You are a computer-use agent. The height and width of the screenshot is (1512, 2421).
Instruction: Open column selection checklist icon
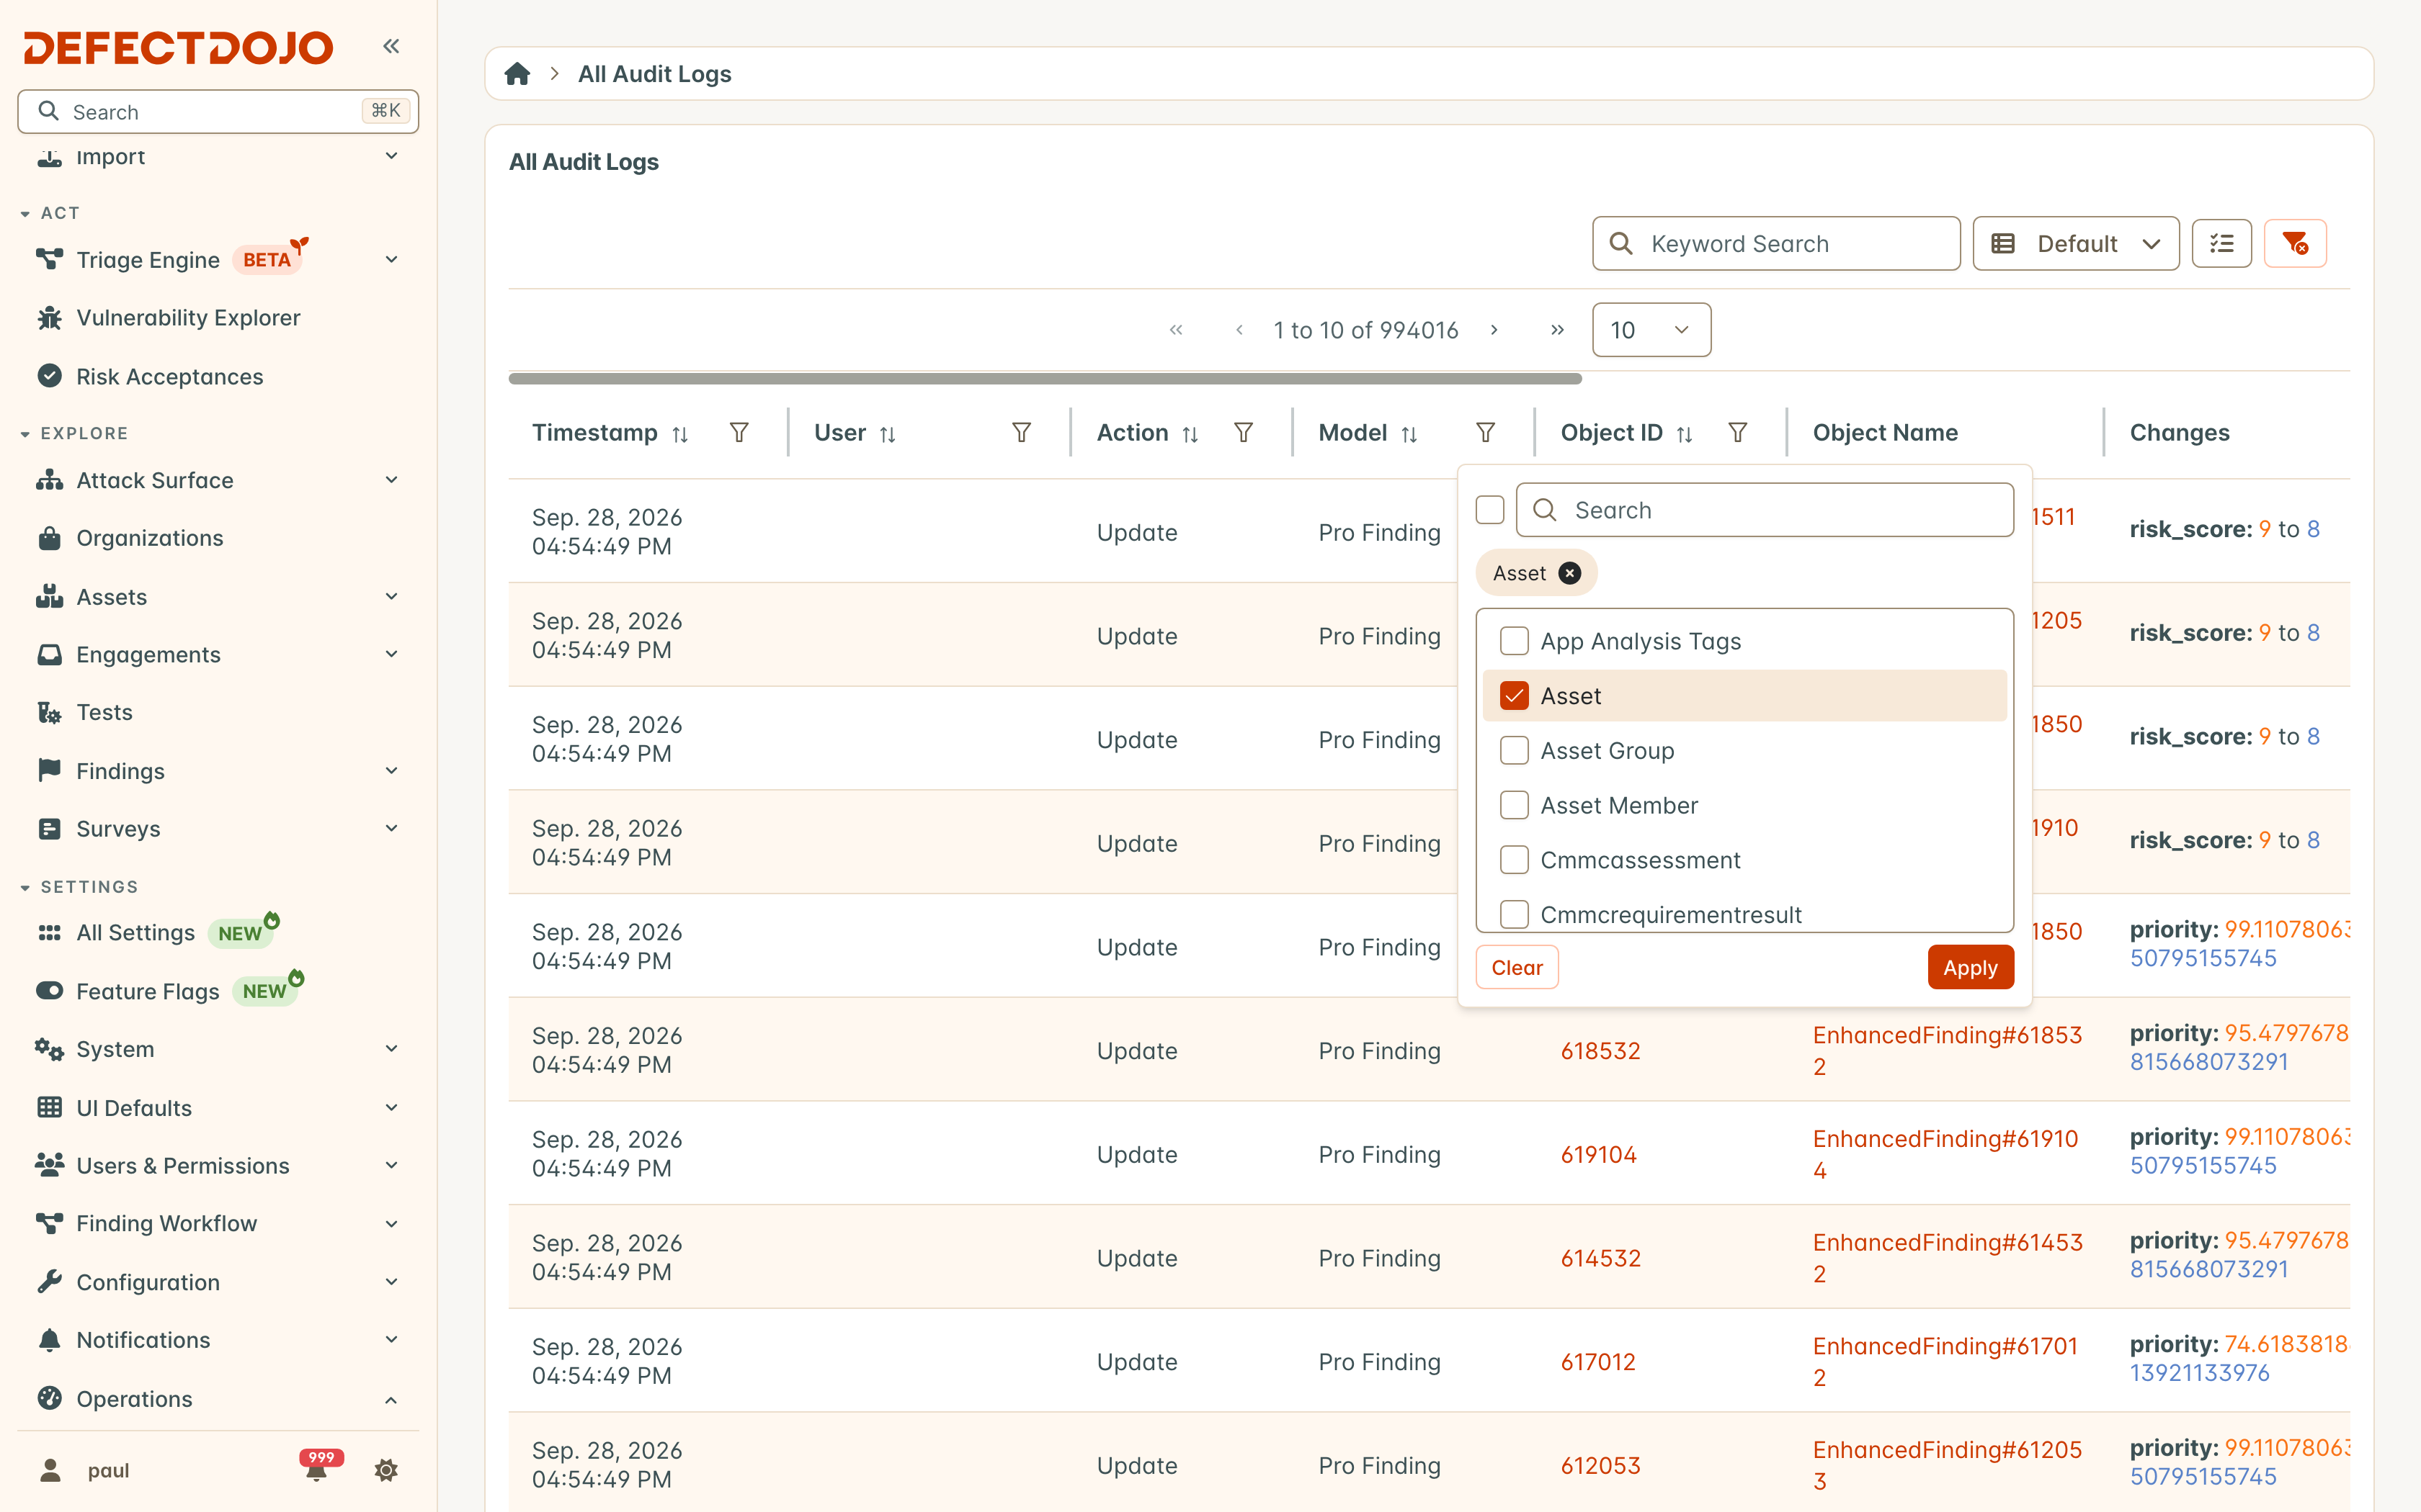tap(2221, 243)
